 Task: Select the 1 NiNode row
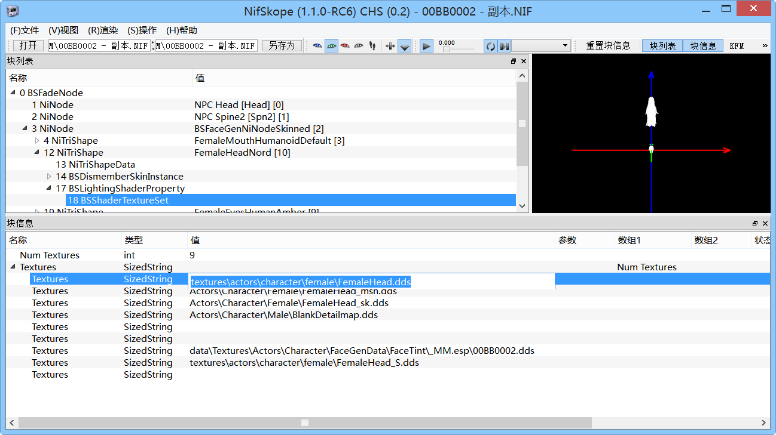click(x=261, y=105)
